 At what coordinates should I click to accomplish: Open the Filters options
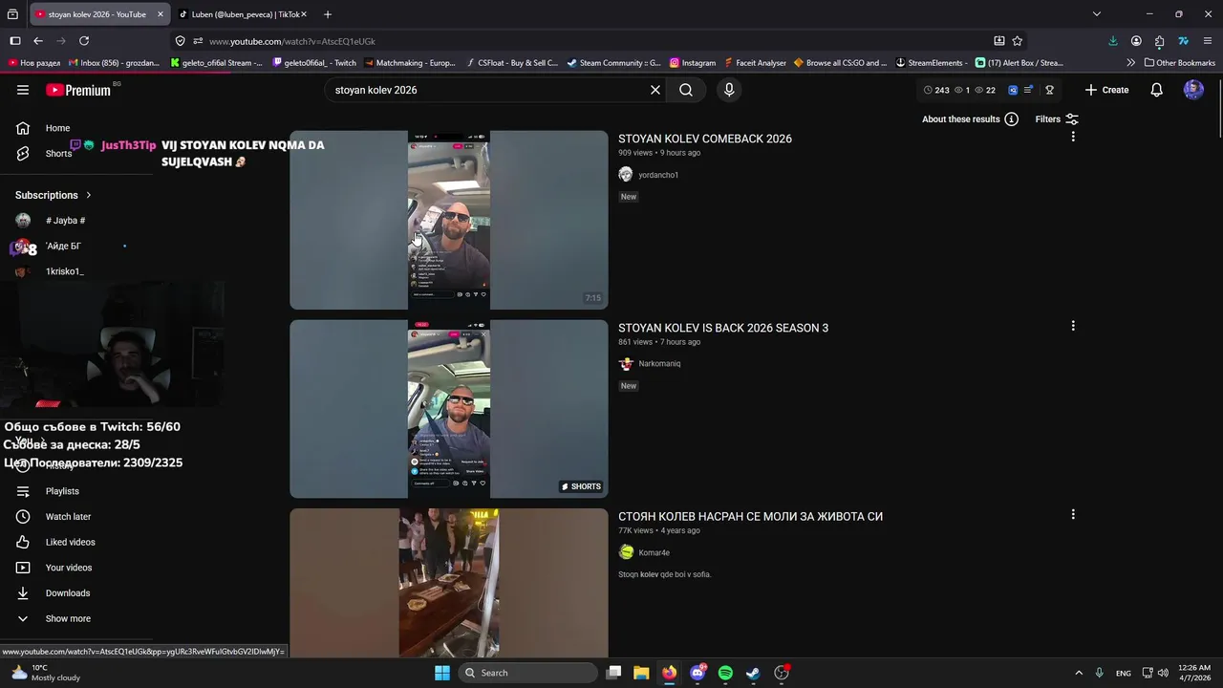(1057, 119)
